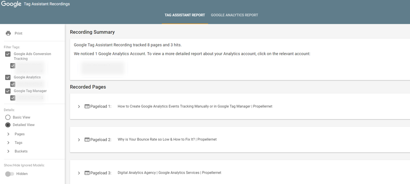Uncheck the Google Analytics filter checkbox
This screenshot has height=184, width=410.
(8, 77)
